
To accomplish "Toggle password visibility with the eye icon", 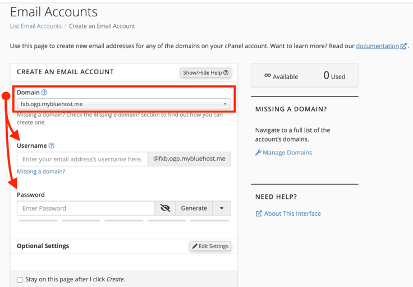I will [165, 208].
